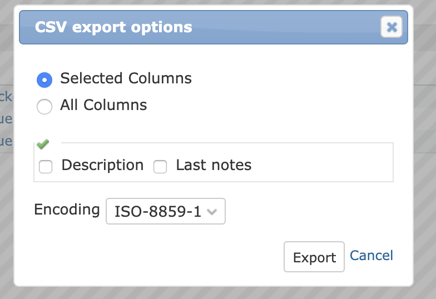Viewport: 436px width, 299px height.
Task: Click the "Encoding" field label
Action: [x=67, y=210]
